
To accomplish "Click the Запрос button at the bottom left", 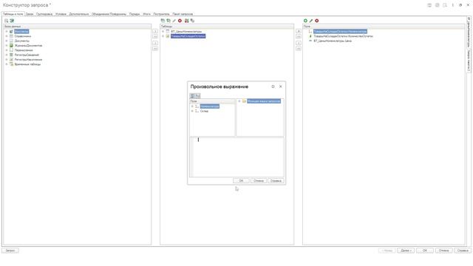I will point(10,250).
